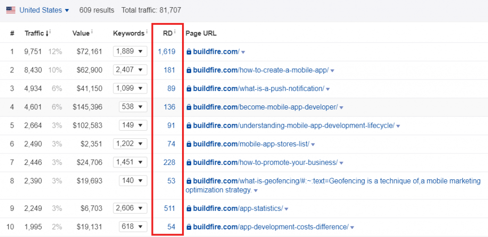Viewport: 488px width, 237px height.
Task: Click the lock icon beside how-to-promote-your-business URL
Action: tap(189, 163)
